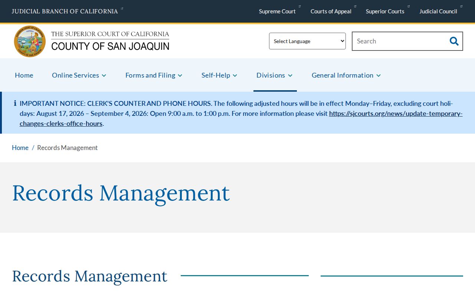Click the search magnifier icon
Viewport: 475px width, 297px height.
pyautogui.click(x=454, y=41)
